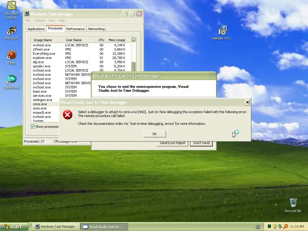The height and width of the screenshot is (231, 308).
Task: Select the Pego desktop shortcut
Action: 11,57
